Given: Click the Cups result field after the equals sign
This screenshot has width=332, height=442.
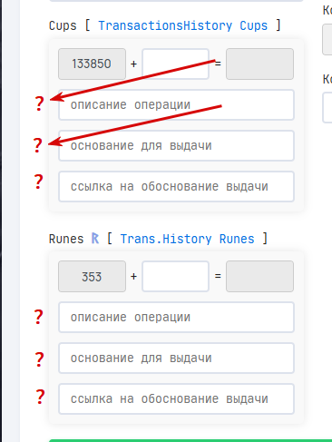Looking at the screenshot, I should click(x=259, y=64).
